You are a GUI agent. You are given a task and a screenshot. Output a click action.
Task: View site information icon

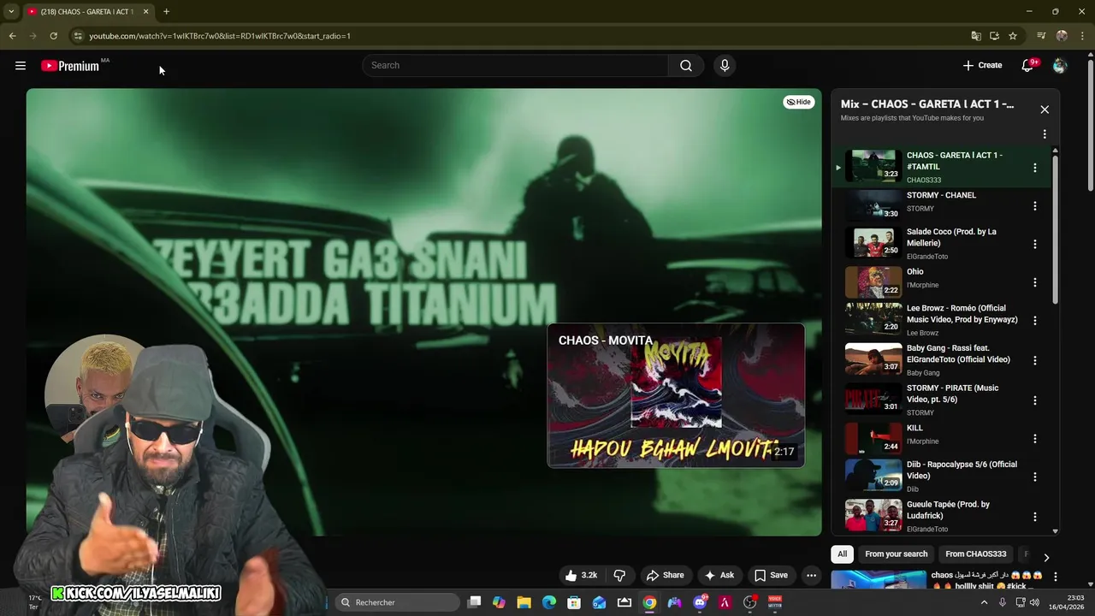78,36
